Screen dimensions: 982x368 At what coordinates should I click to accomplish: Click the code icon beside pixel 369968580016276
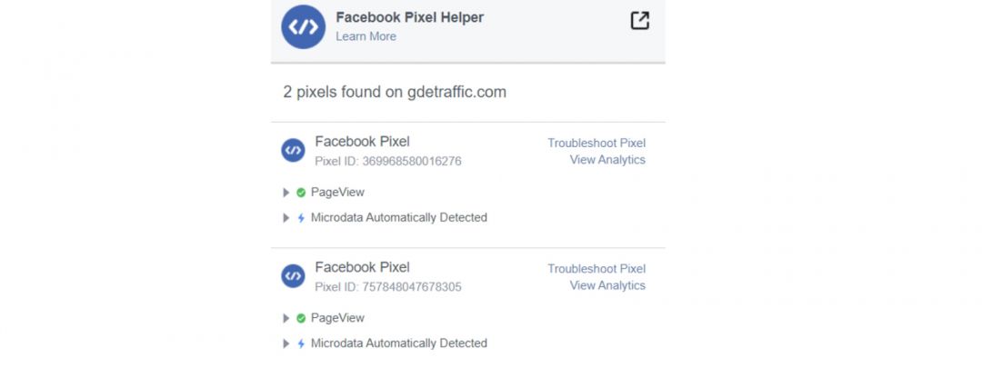293,150
